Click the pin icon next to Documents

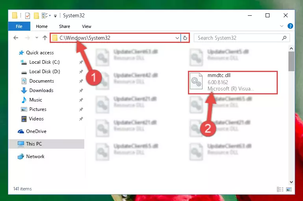(81, 81)
